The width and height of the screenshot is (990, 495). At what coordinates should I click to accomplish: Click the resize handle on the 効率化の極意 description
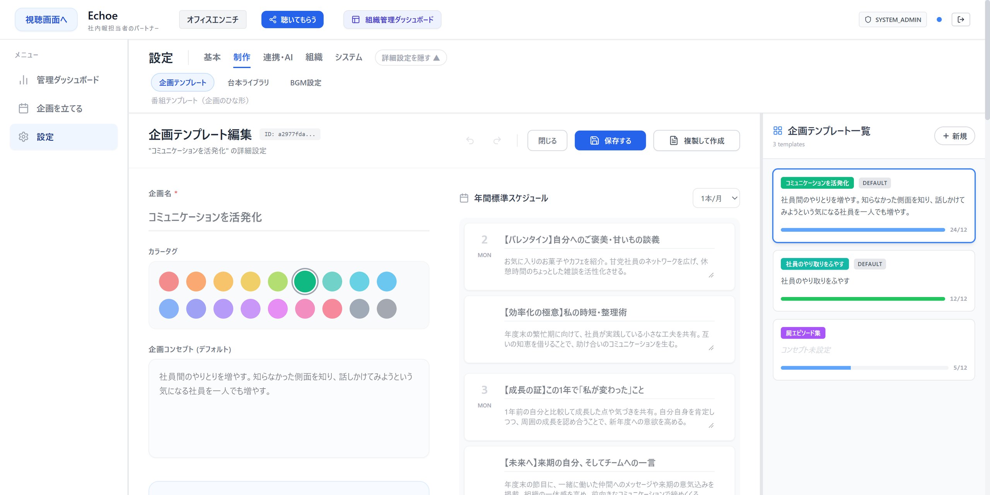pyautogui.click(x=711, y=348)
